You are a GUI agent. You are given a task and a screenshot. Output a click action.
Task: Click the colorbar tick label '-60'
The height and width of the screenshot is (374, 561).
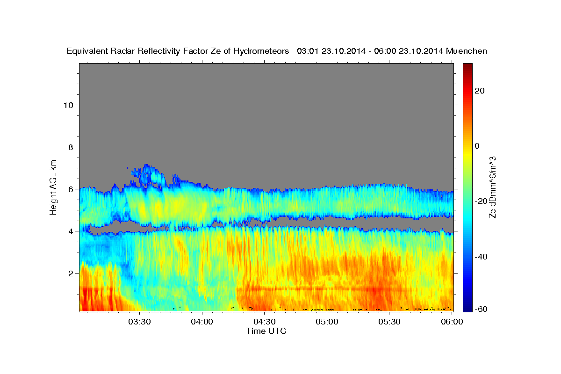click(482, 309)
